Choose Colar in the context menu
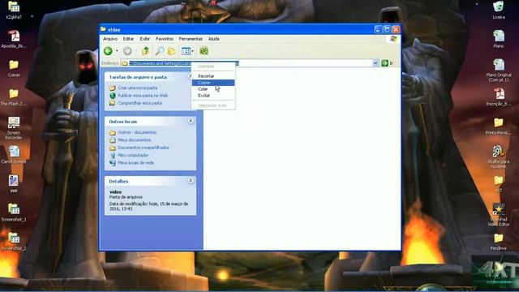Viewport: 519px width, 292px height. pos(213,89)
